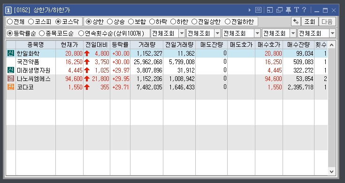This screenshot has width=345, height=183.
Task: Select the 코스닥 radio button
Action: (58, 22)
